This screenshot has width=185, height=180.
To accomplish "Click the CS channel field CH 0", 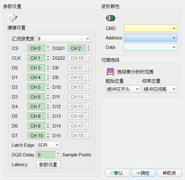I will point(36,48).
